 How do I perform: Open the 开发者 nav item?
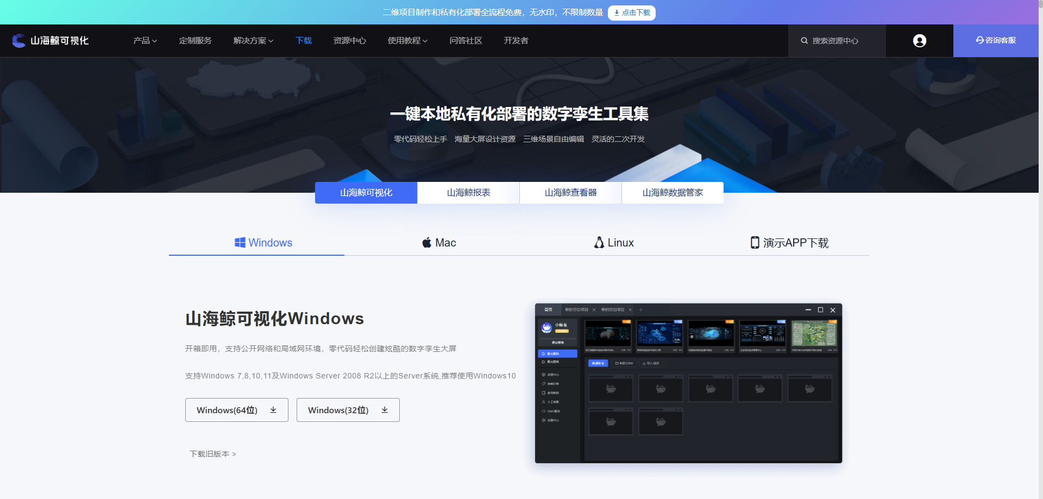[516, 41]
